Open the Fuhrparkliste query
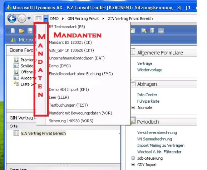 (148, 101)
